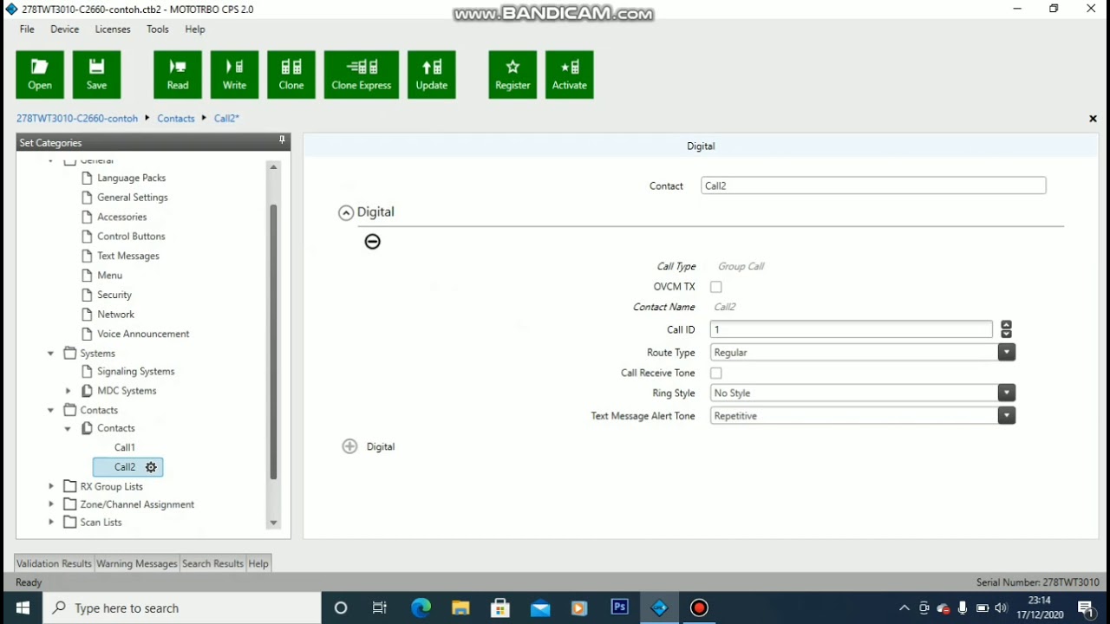Open the Help menu

[x=195, y=29]
